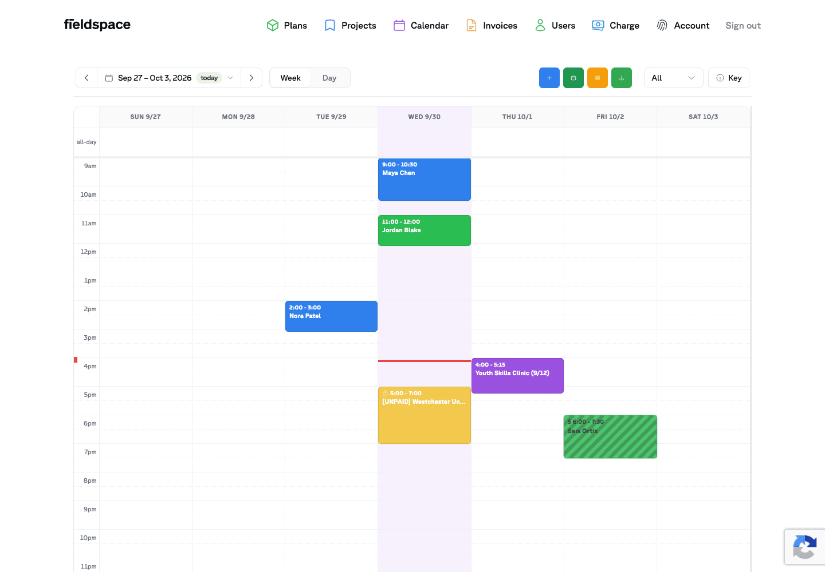Switch to Day view

(329, 78)
